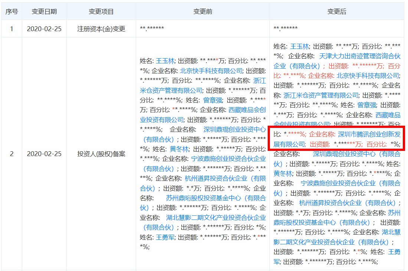
Task: Click the 变更后 column header
Action: pyautogui.click(x=337, y=11)
